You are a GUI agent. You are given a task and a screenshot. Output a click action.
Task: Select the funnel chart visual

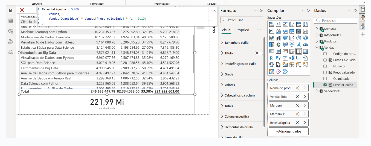tap(285, 38)
